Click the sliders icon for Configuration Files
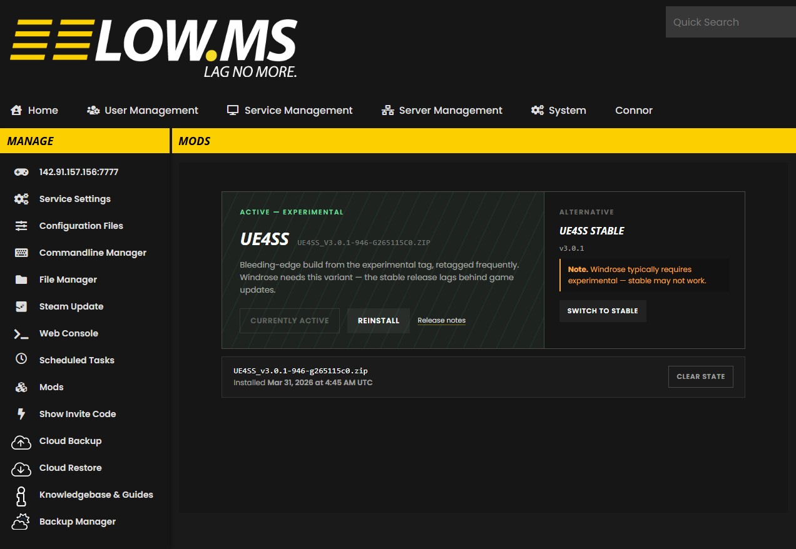 point(21,226)
